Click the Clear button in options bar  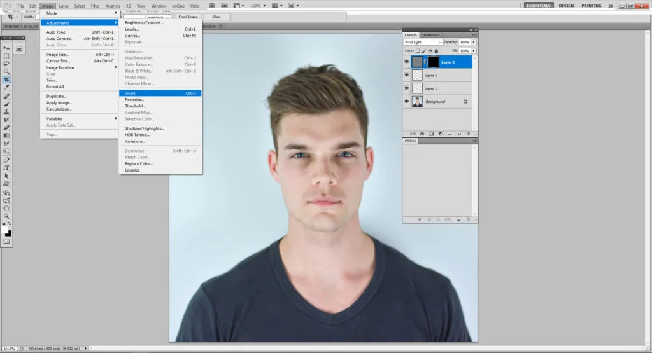(x=216, y=17)
